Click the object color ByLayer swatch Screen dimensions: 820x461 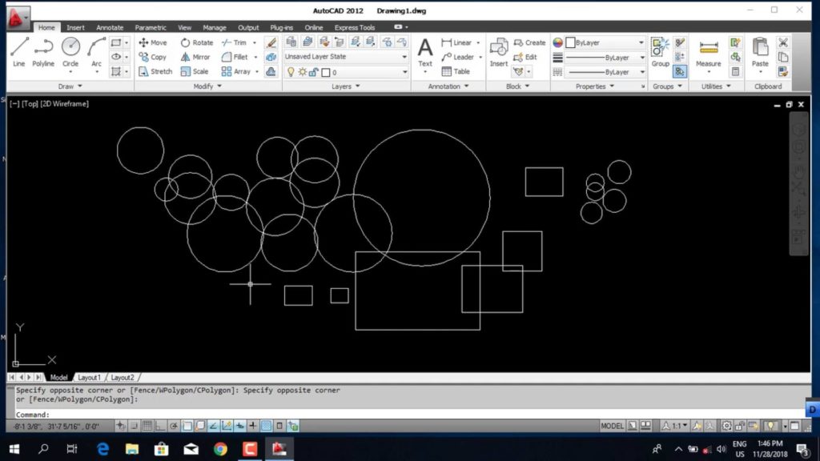point(570,42)
